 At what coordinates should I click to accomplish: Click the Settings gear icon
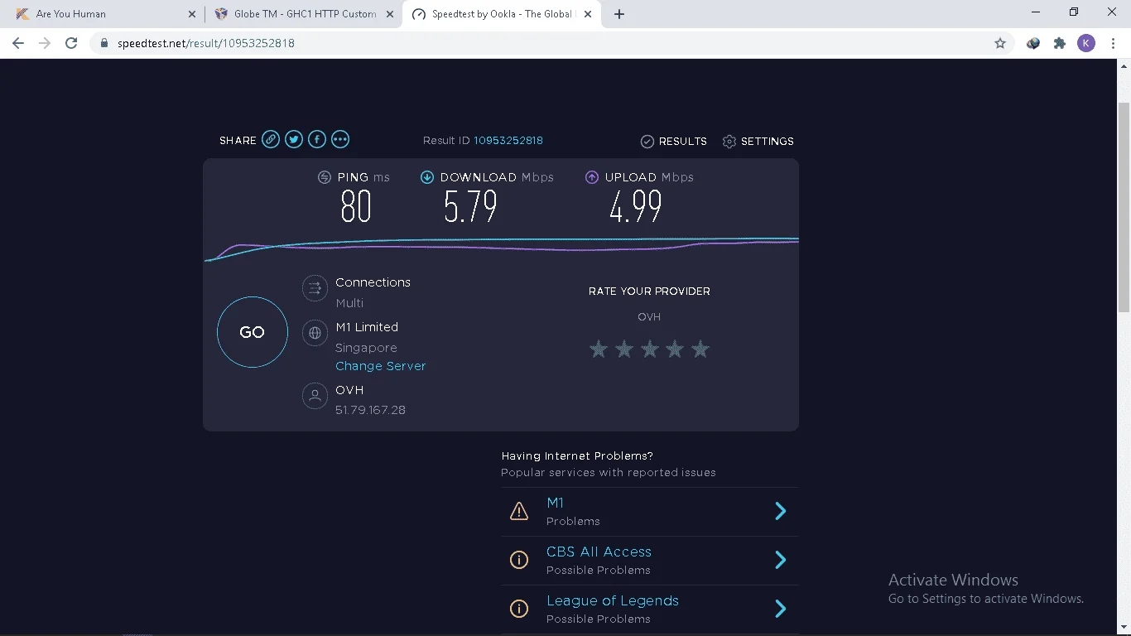click(x=729, y=142)
